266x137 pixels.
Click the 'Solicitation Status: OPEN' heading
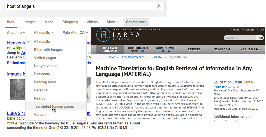(x=233, y=82)
